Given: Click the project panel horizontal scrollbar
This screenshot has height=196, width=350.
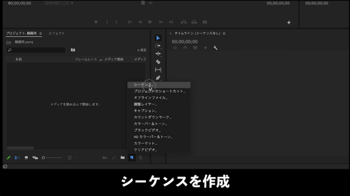Looking at the screenshot, I should pos(20,148).
